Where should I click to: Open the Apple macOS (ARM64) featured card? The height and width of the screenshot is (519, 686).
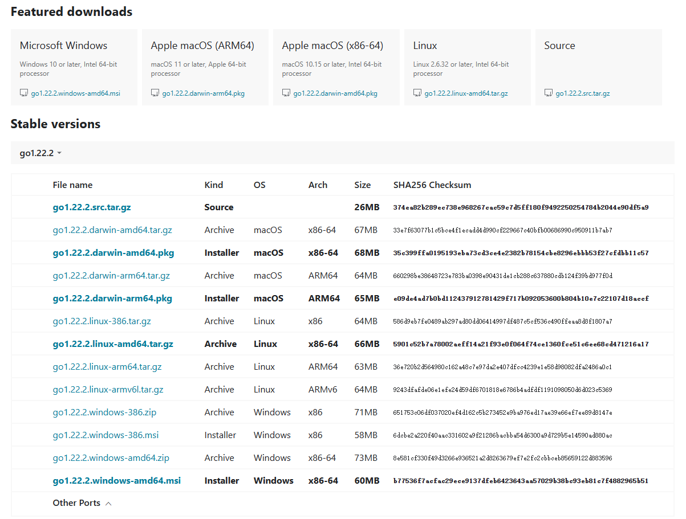click(205, 67)
